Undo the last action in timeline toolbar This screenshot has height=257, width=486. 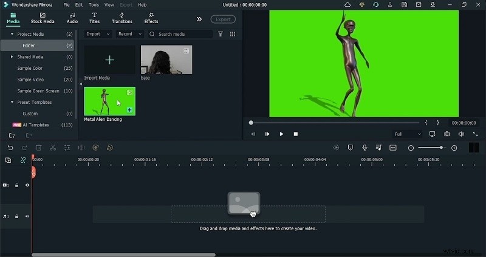[x=10, y=148]
